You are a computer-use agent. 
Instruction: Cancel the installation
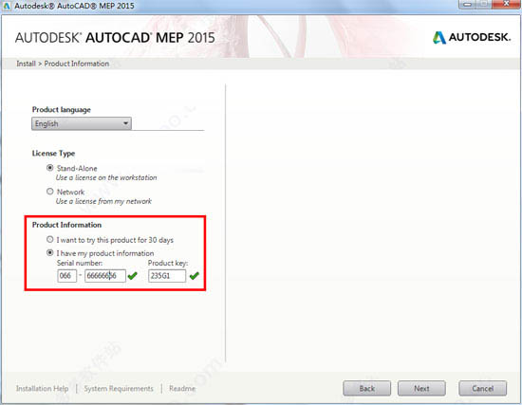pos(483,388)
